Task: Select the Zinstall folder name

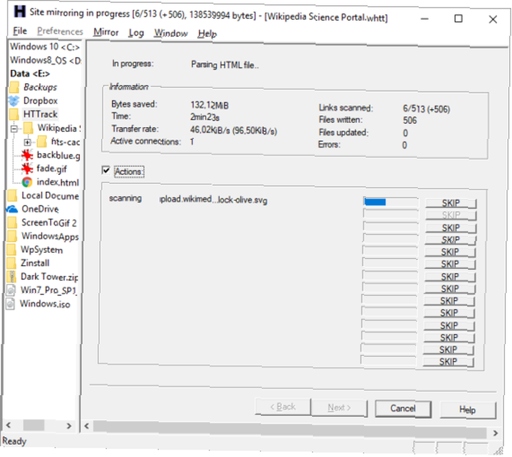Action: click(35, 263)
